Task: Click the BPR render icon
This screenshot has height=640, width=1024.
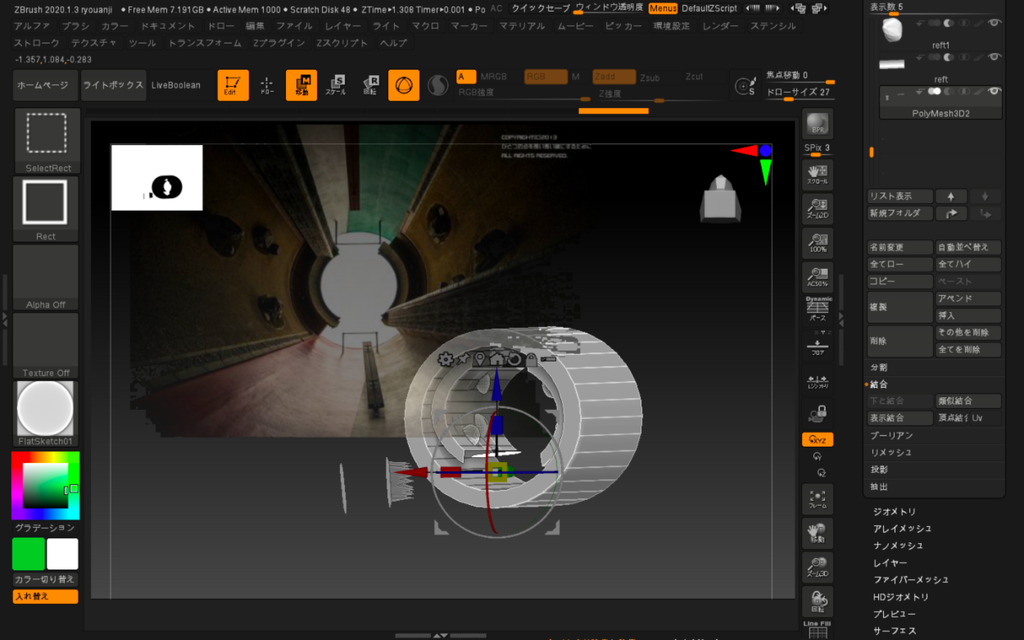Action: point(817,125)
